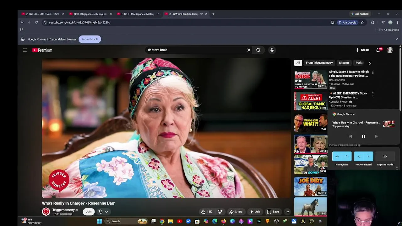This screenshot has width=402, height=226.
Task: Open File Explorer from the taskbar
Action: pyautogui.click(x=171, y=221)
